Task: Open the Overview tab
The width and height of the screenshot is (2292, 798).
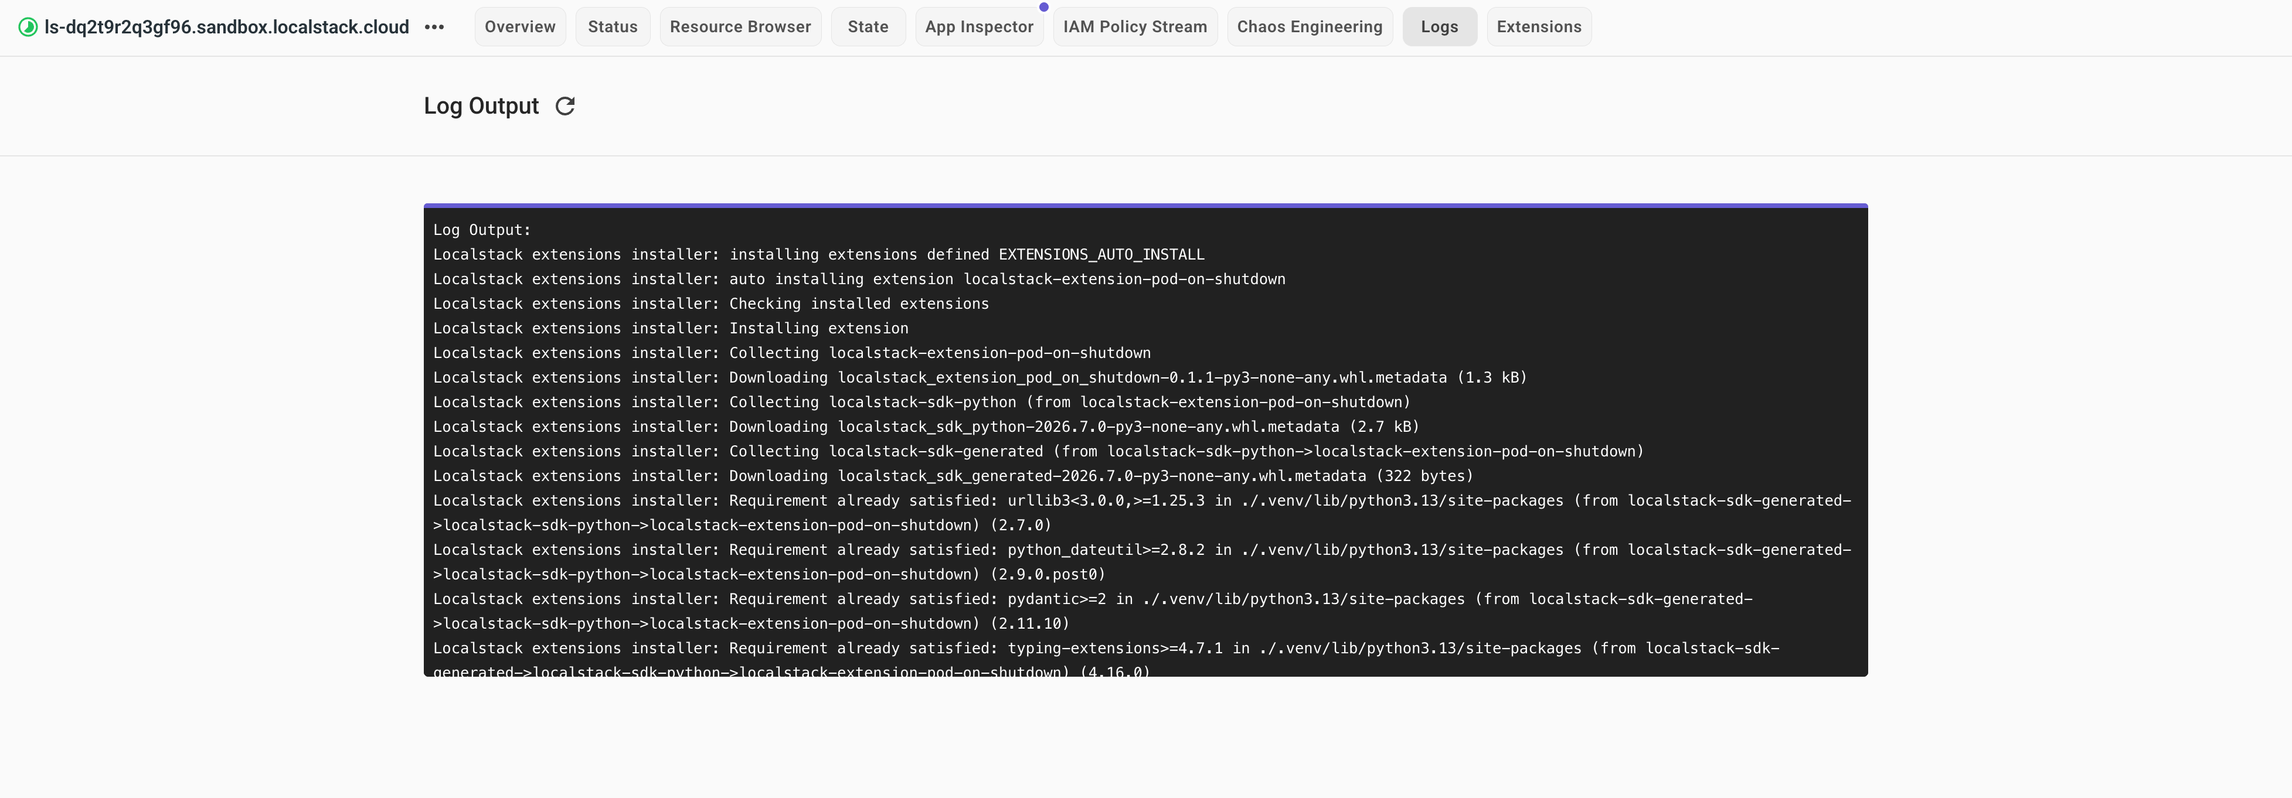Action: [519, 27]
